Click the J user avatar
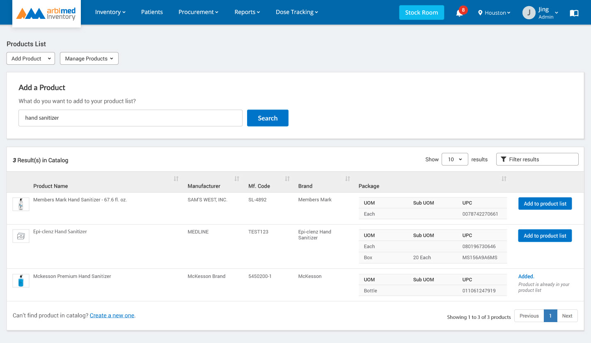Image resolution: width=591 pixels, height=343 pixels. [529, 13]
